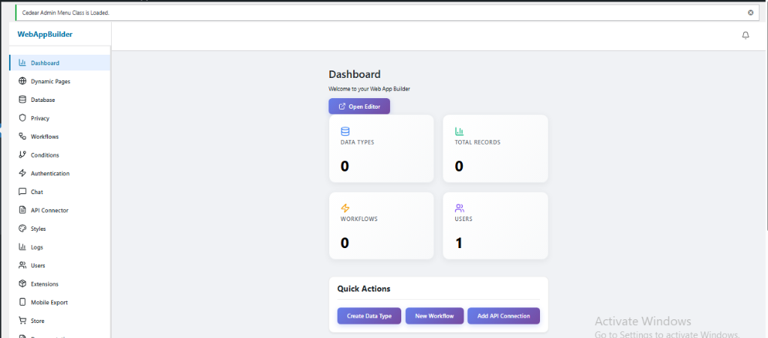This screenshot has width=768, height=338.
Task: Click the Users people icon in sidebar
Action: [x=22, y=265]
